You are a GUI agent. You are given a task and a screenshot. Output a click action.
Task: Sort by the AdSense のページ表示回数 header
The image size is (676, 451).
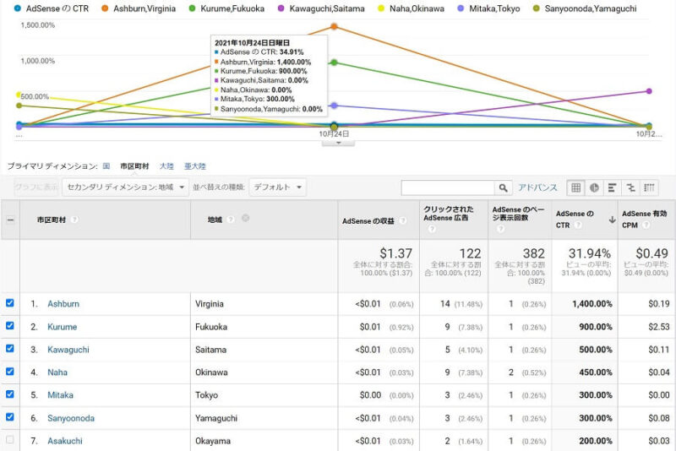tap(518, 213)
